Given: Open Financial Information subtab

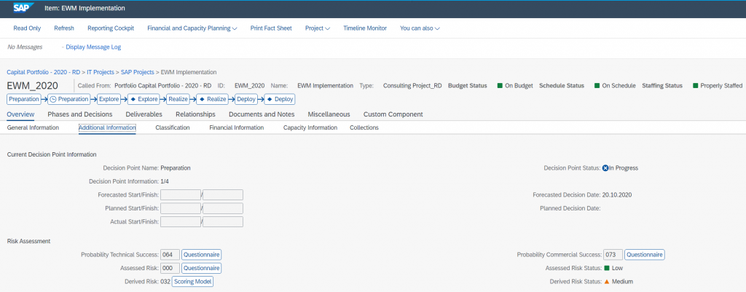Looking at the screenshot, I should tap(237, 127).
